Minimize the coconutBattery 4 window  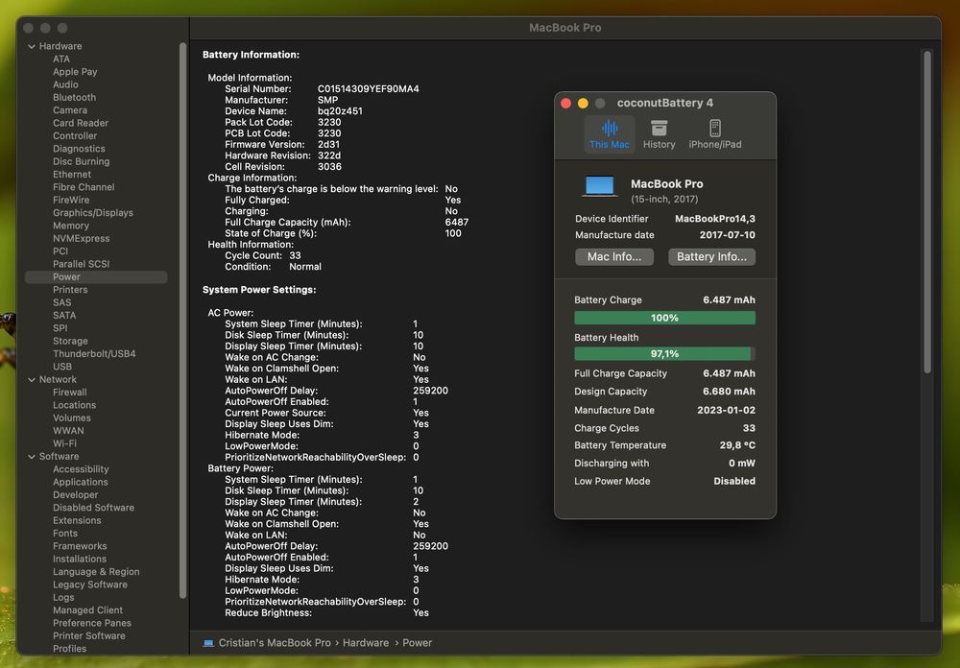(x=583, y=103)
